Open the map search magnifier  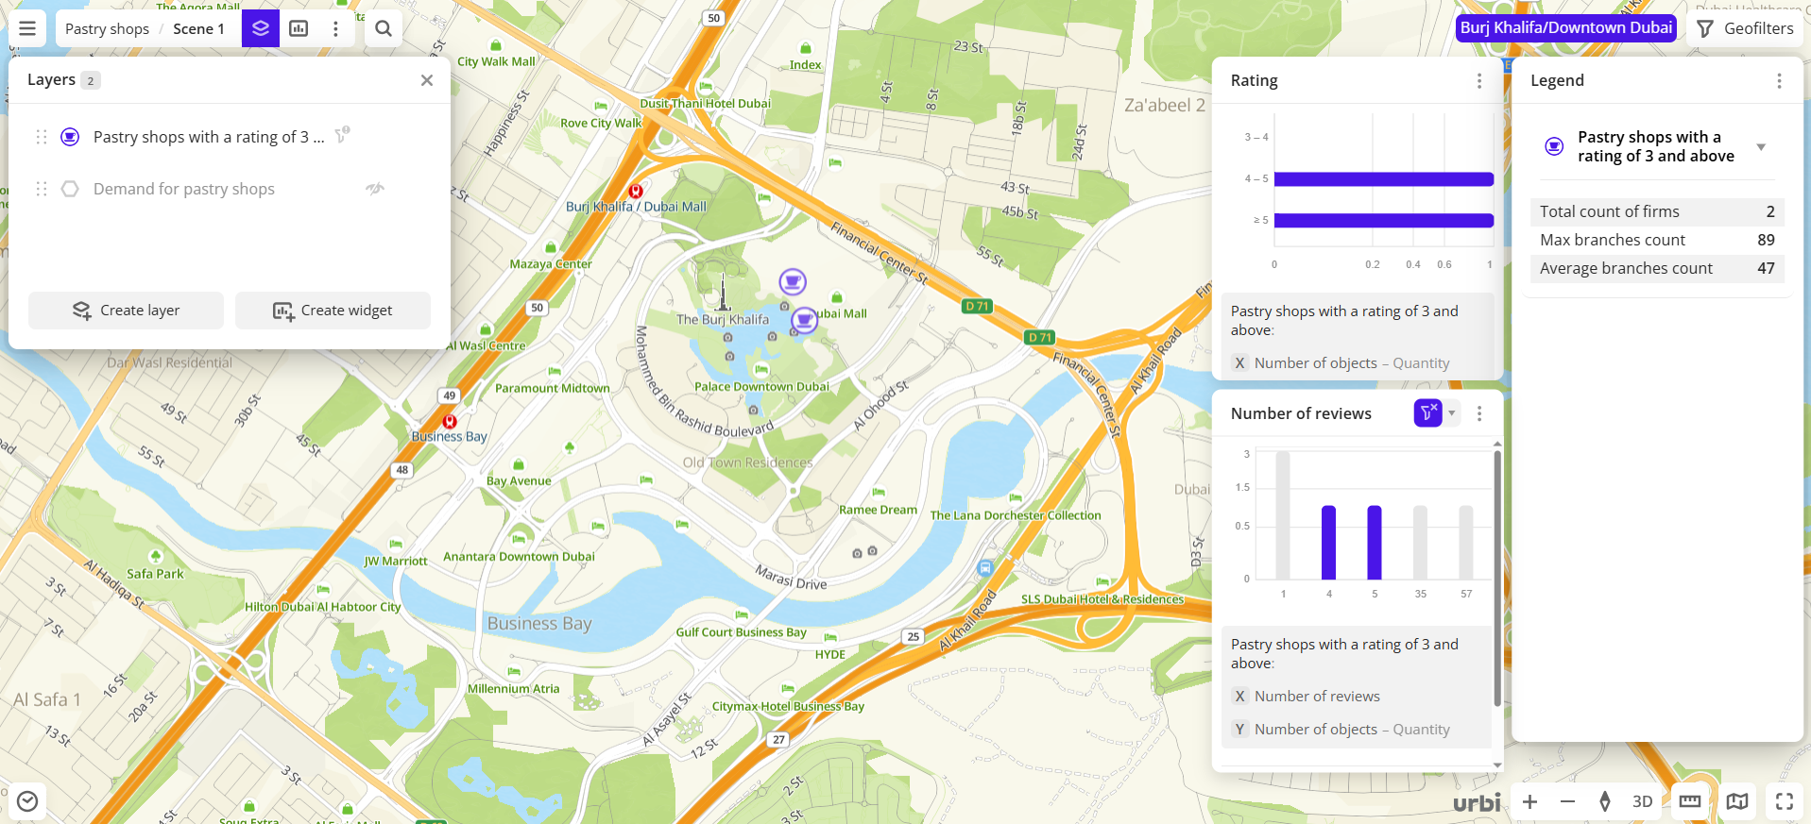click(x=384, y=28)
